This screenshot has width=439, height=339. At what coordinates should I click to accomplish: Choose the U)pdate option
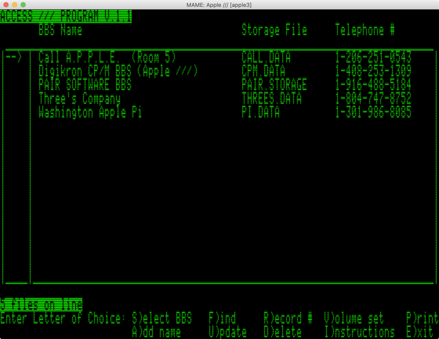tap(228, 332)
